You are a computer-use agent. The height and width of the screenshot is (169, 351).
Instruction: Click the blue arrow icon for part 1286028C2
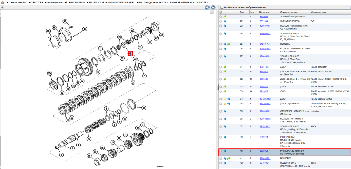pos(225,119)
